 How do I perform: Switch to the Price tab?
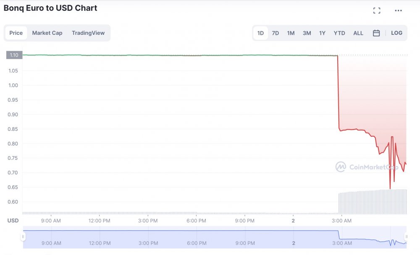[x=16, y=33]
